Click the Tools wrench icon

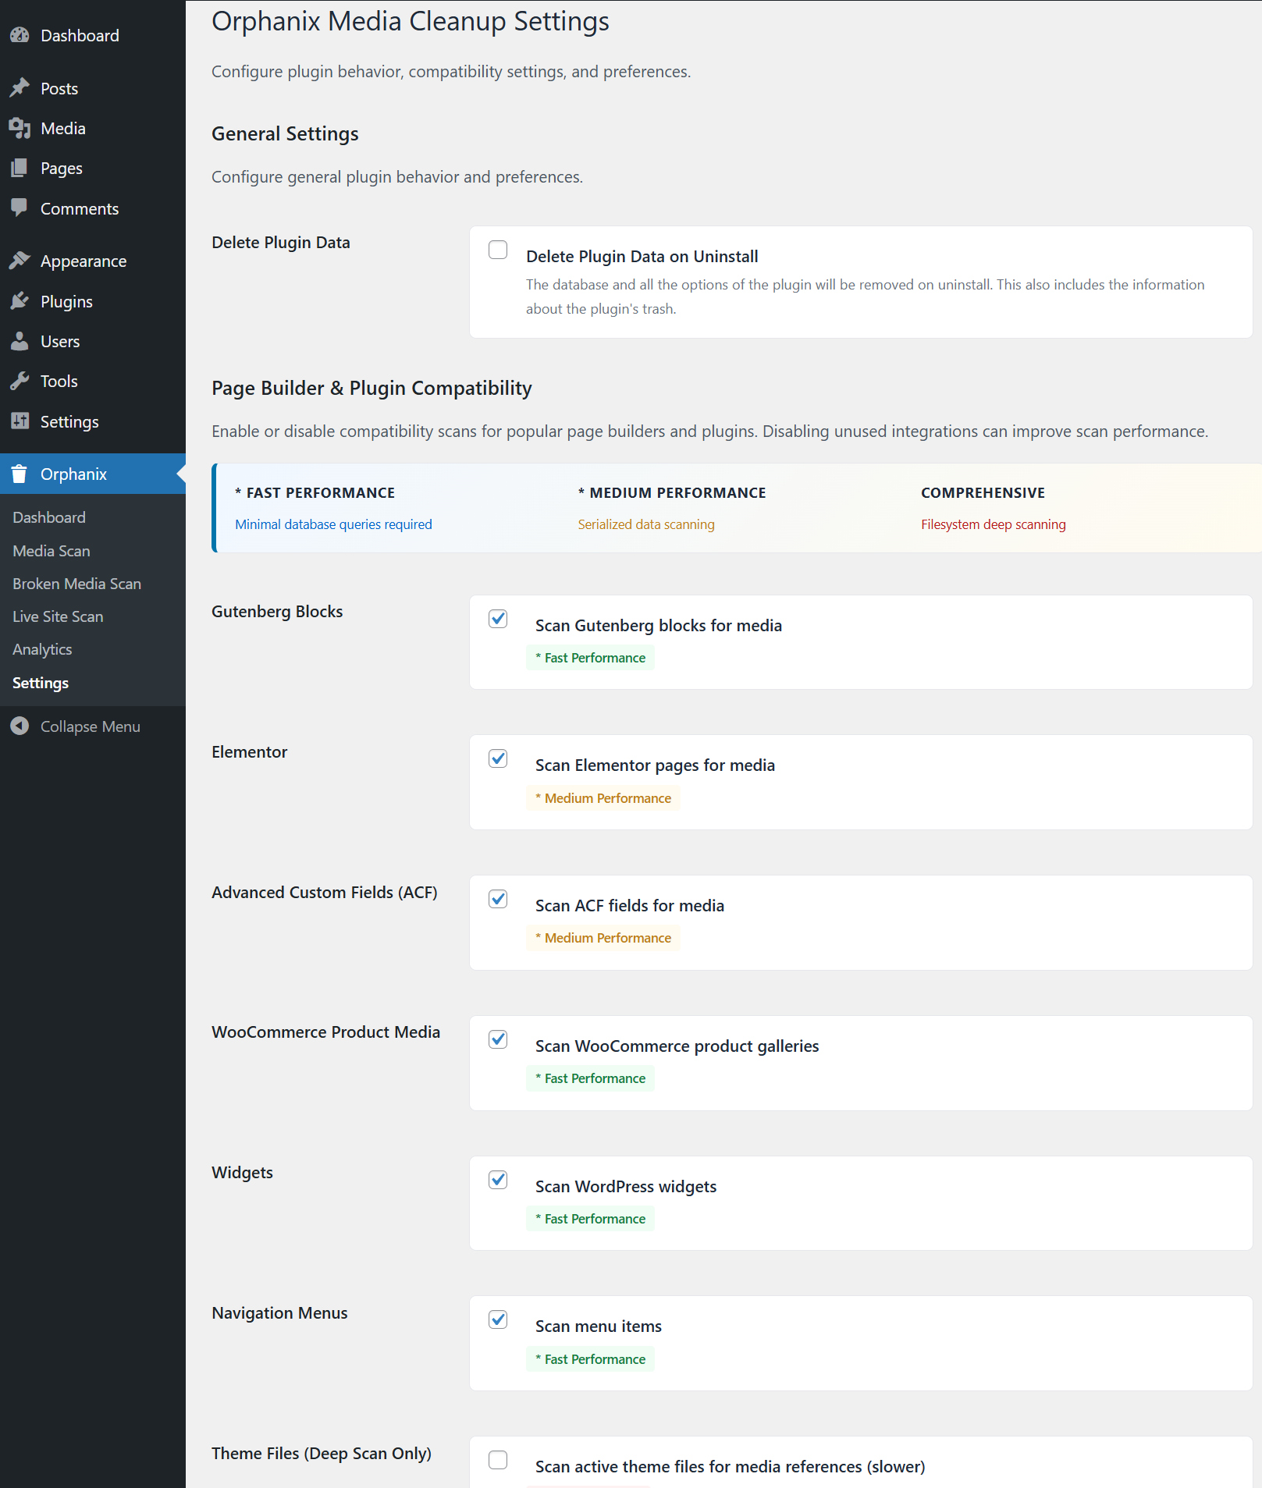pos(20,381)
